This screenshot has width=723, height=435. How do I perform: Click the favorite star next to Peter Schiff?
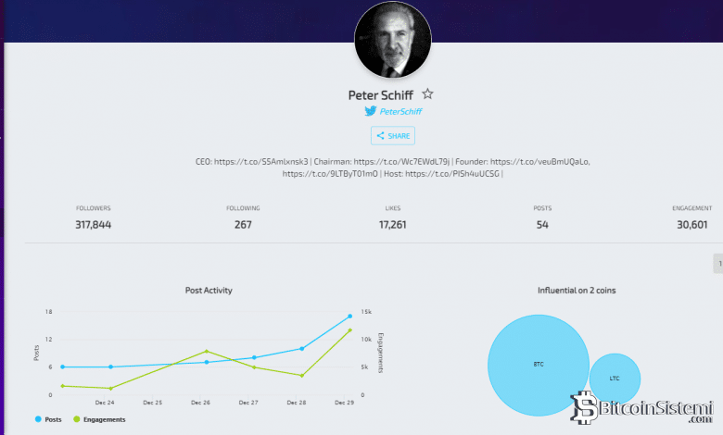(427, 94)
